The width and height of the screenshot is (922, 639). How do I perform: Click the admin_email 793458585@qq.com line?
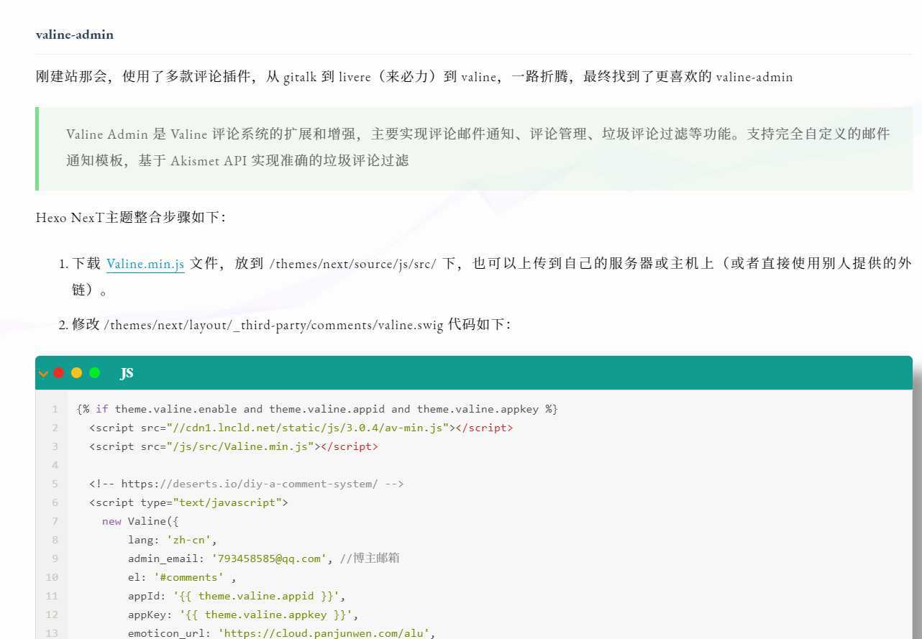pos(263,558)
